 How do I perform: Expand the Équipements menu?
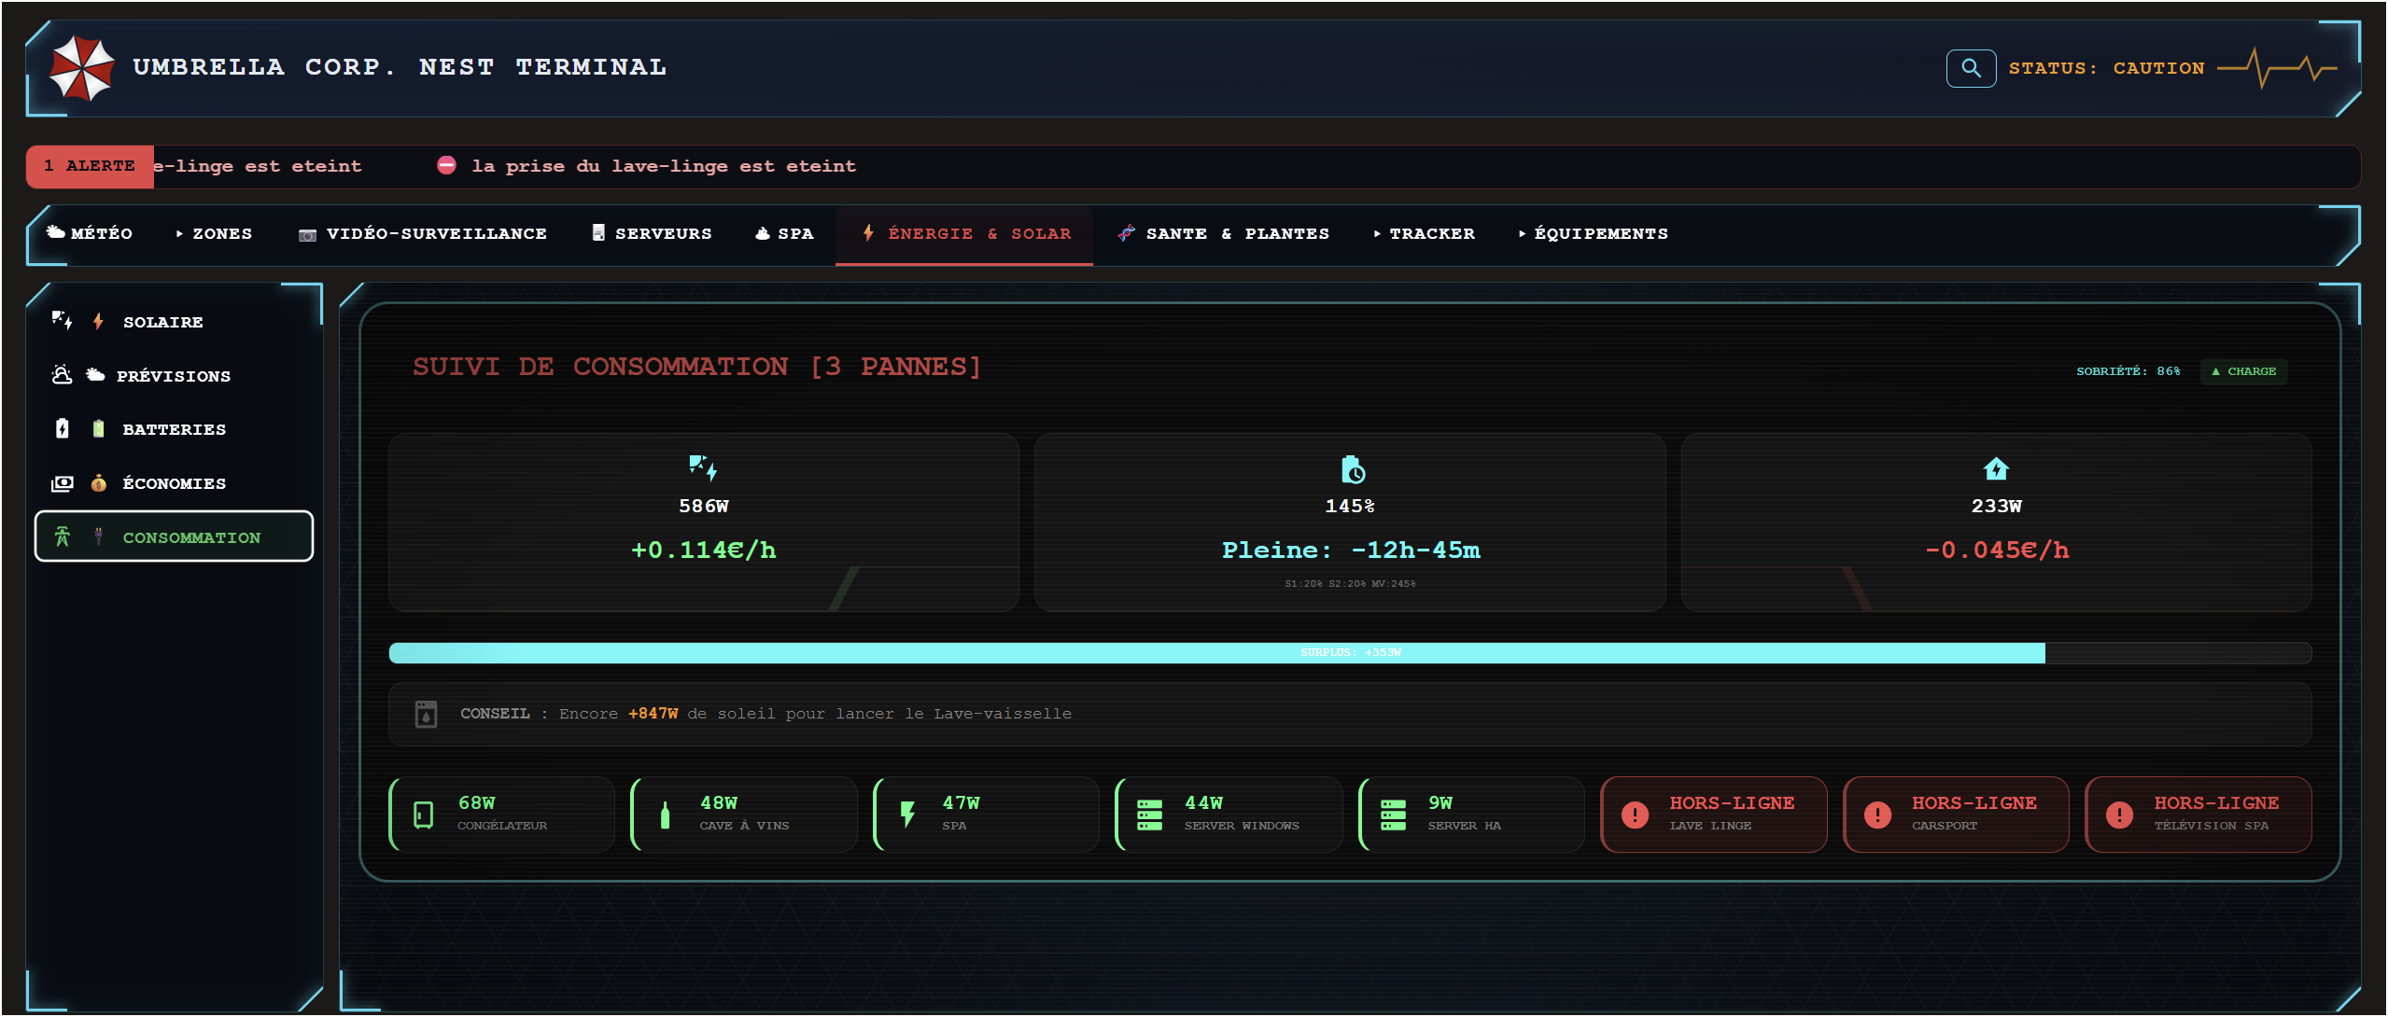[1594, 233]
